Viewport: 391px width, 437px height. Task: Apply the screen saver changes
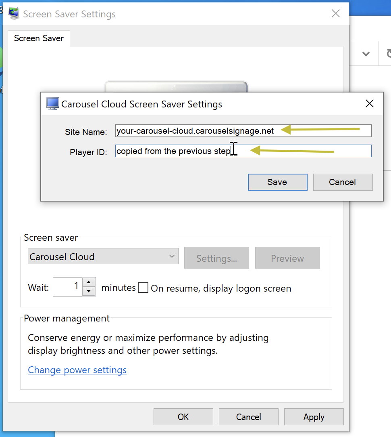314,416
